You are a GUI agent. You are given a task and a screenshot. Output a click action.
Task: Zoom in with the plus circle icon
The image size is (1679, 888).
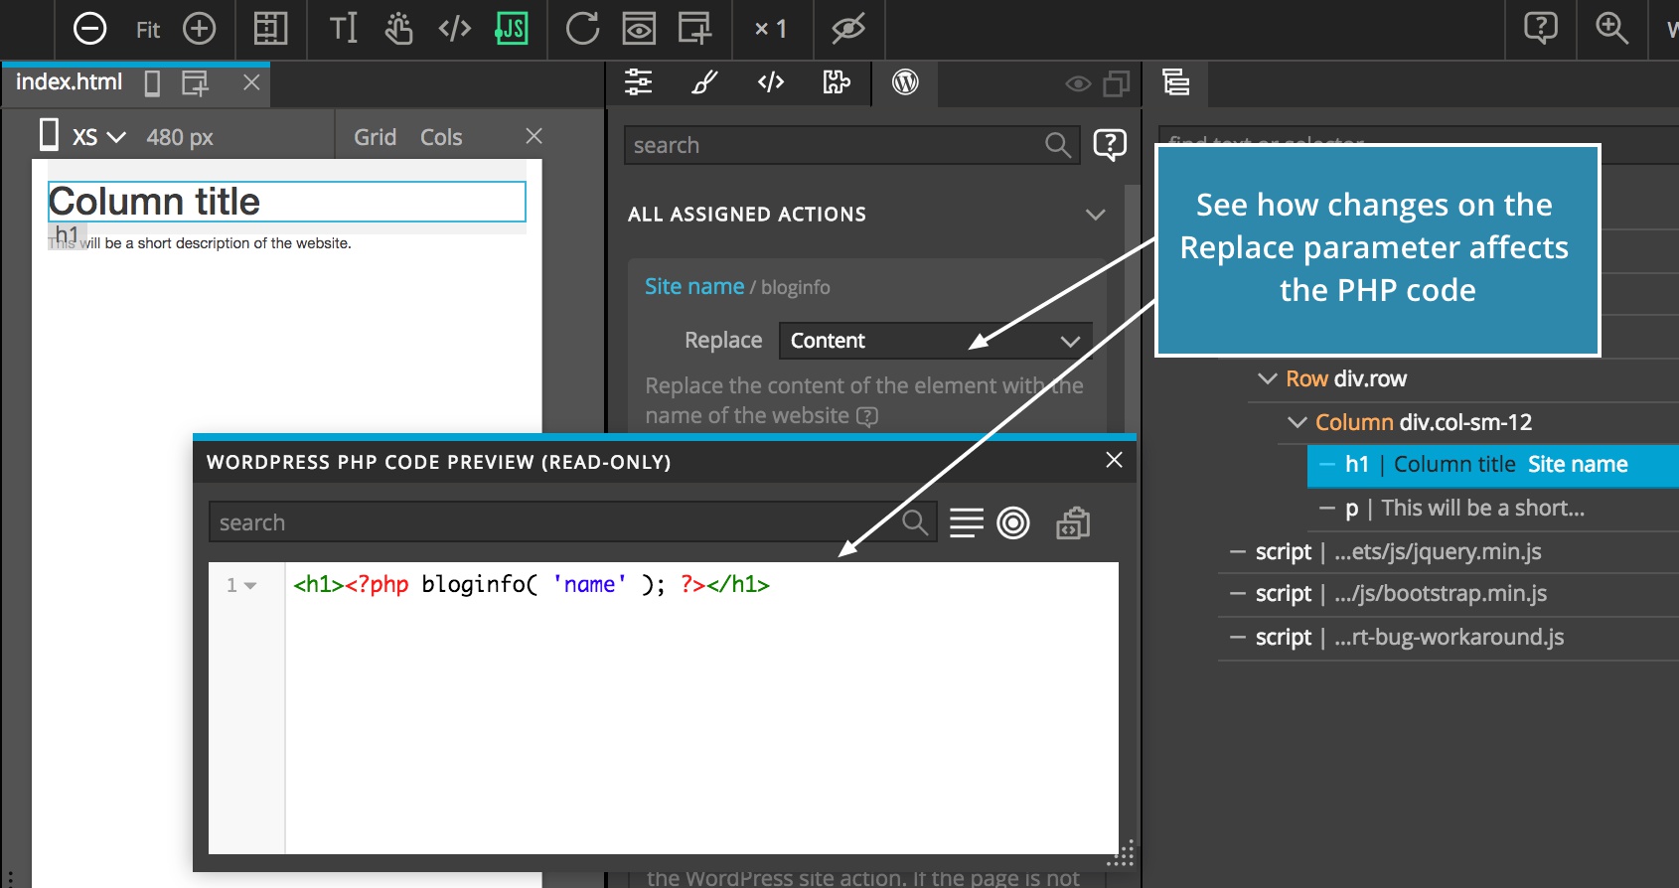point(200,29)
